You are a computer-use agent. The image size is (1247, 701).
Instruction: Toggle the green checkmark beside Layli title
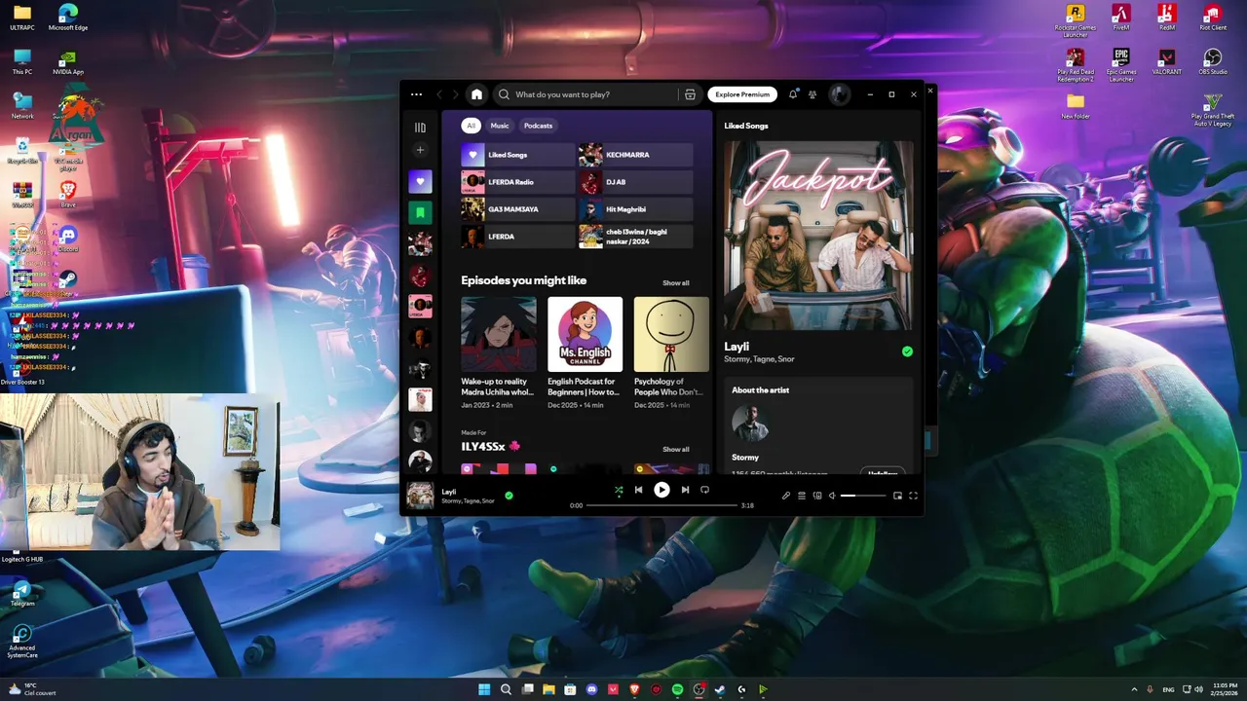(907, 351)
